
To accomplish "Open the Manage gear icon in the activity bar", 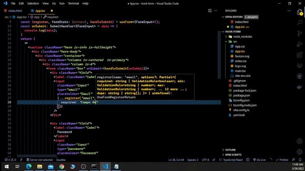I will [300, 152].
